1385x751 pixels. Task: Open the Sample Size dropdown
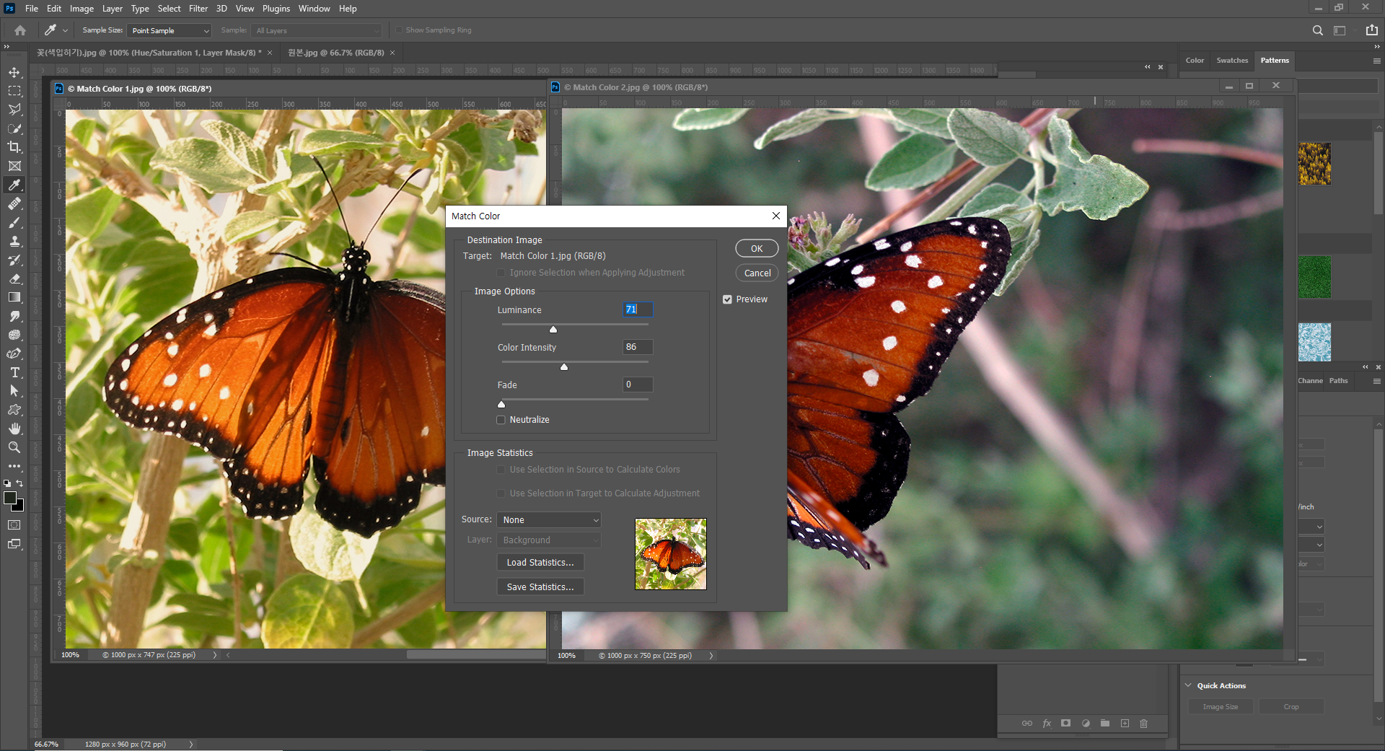click(x=170, y=30)
